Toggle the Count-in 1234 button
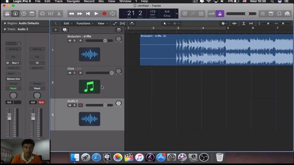The width and height of the screenshot is (294, 165). [x=211, y=14]
